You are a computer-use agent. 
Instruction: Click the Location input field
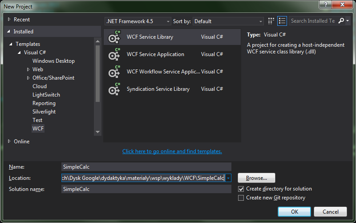tap(143, 178)
